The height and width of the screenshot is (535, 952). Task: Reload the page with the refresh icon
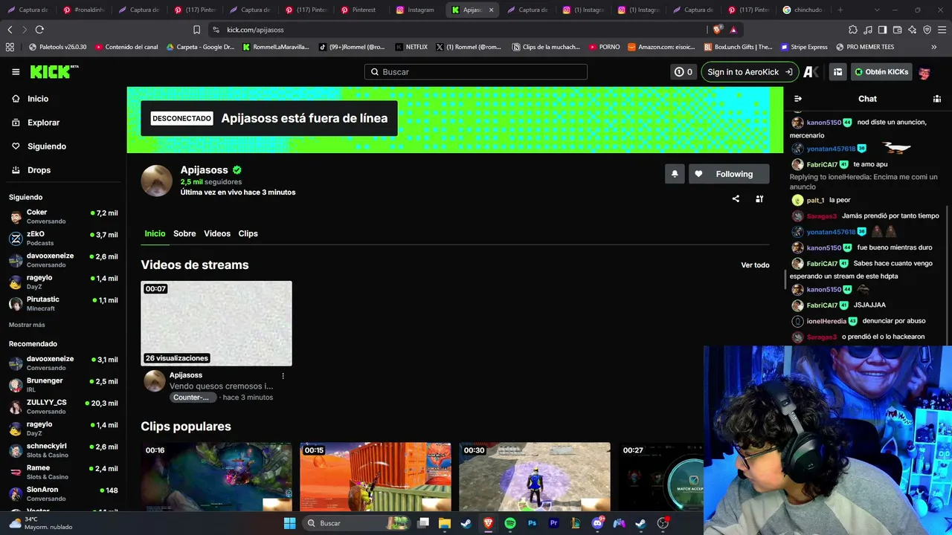click(39, 30)
